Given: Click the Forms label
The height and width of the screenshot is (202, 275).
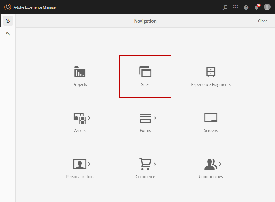Looking at the screenshot, I should point(145,130).
